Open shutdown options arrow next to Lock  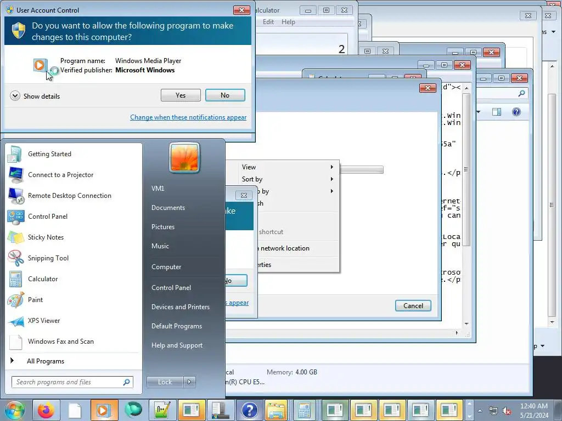tap(189, 382)
